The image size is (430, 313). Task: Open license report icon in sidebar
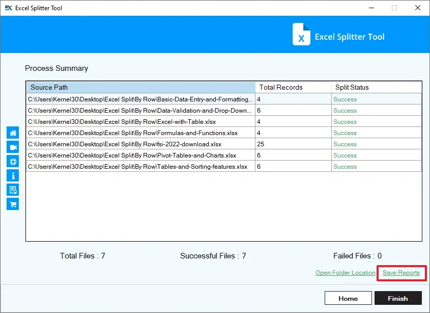12,190
